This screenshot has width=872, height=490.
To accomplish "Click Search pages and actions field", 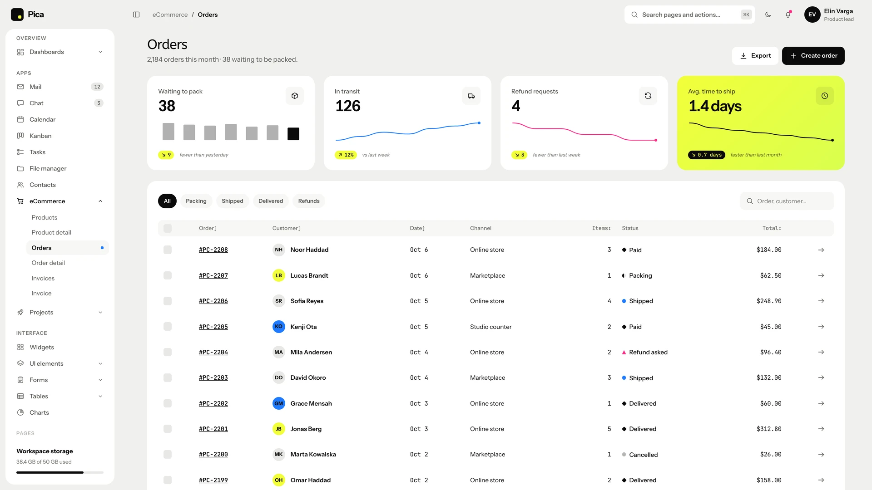I will [690, 15].
